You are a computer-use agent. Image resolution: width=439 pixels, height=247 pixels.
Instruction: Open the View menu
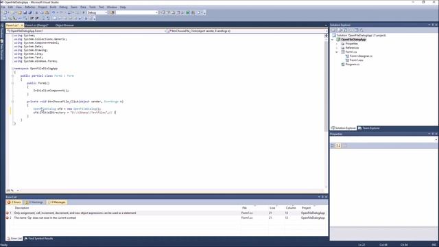pyautogui.click(x=19, y=7)
